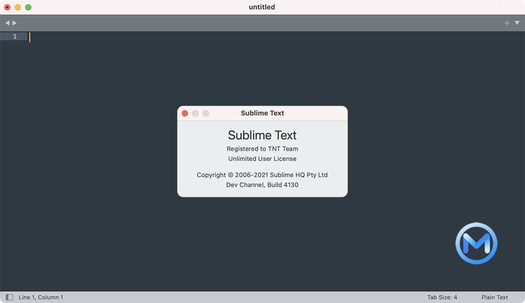Screen dimensions: 525x303
Task: Open Plain Text syntax selector
Action: point(495,297)
